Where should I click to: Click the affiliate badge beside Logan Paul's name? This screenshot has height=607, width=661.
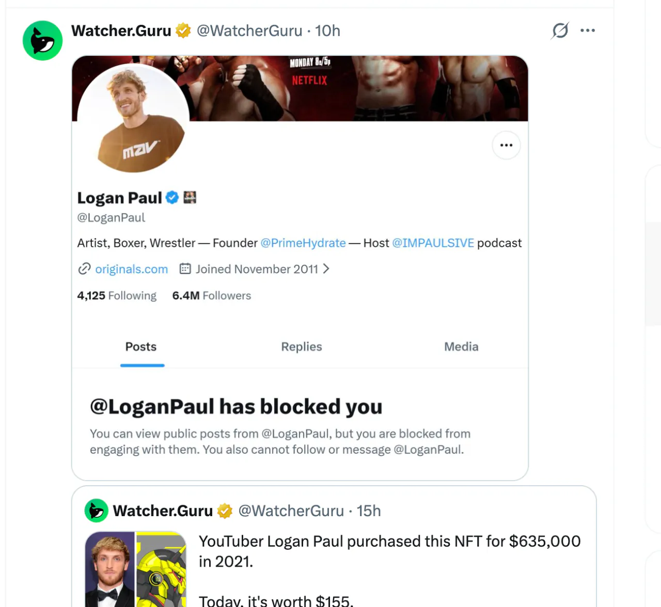190,197
